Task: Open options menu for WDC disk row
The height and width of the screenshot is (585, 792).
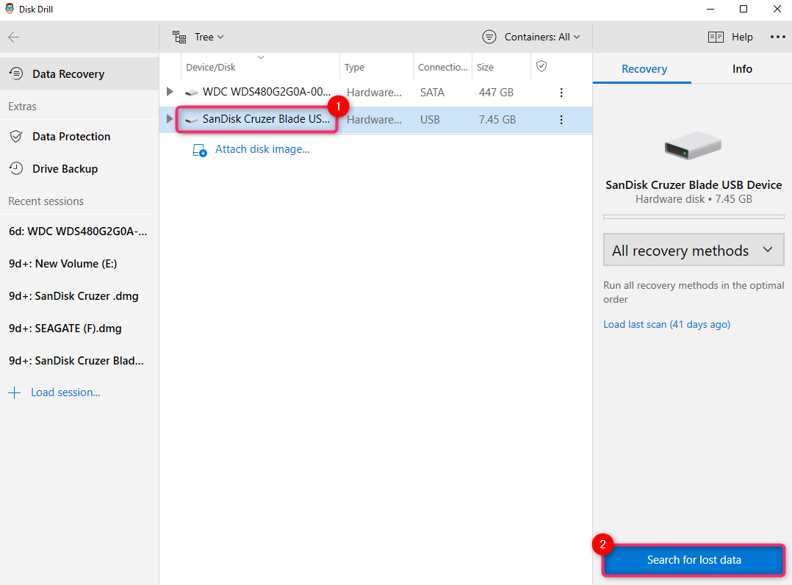Action: 561,93
